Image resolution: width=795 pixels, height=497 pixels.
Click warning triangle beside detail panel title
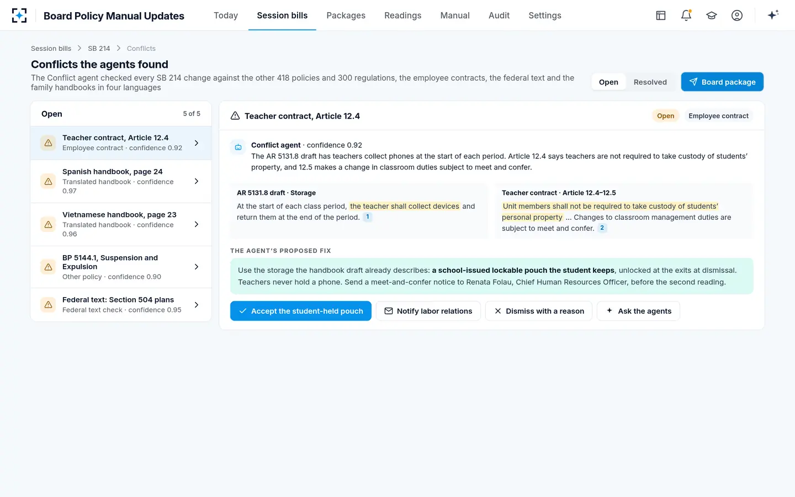pyautogui.click(x=235, y=116)
